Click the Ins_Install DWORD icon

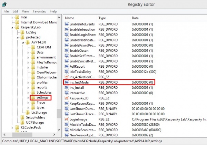pyautogui.click(x=67, y=87)
